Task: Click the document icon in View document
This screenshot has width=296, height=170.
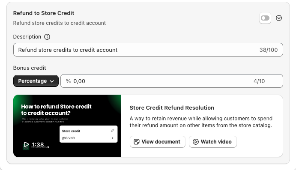Action: (137, 142)
